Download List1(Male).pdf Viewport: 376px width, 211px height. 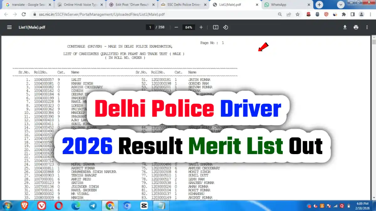pos(345,27)
